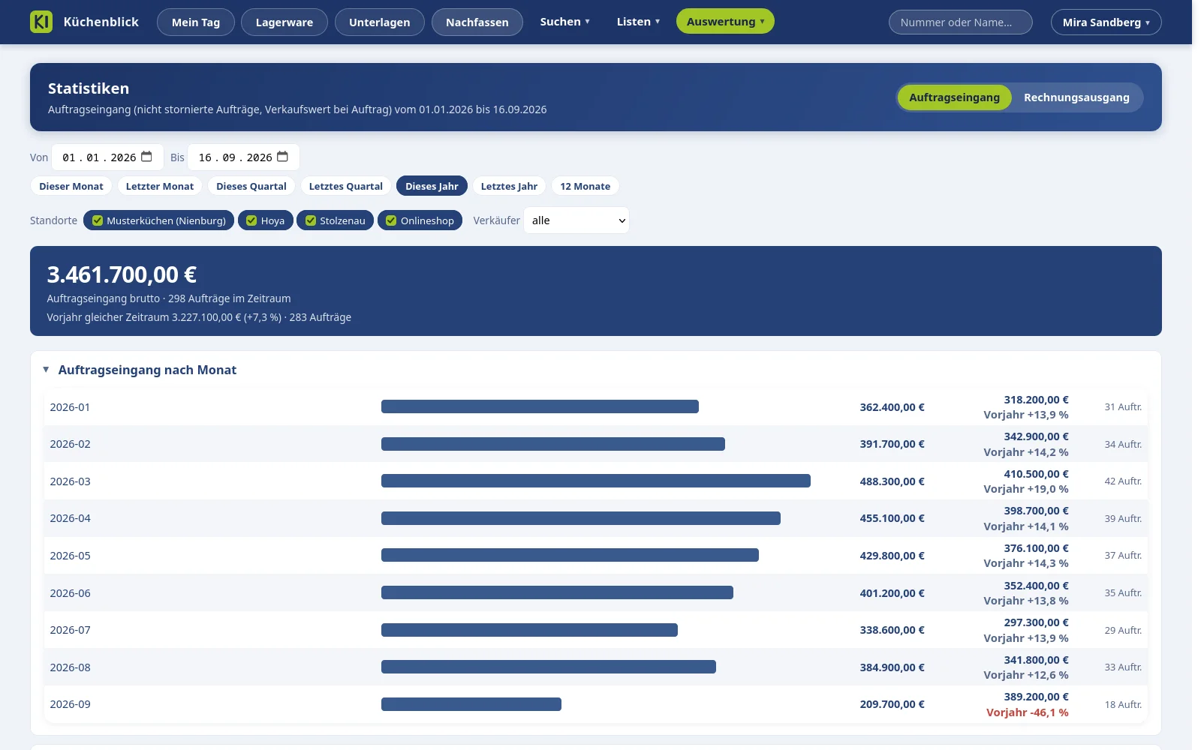This screenshot has height=750, width=1201.
Task: Click the 2026-09 revenue bar
Action: point(471,704)
